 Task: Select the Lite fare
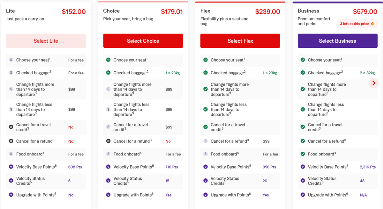point(46,41)
